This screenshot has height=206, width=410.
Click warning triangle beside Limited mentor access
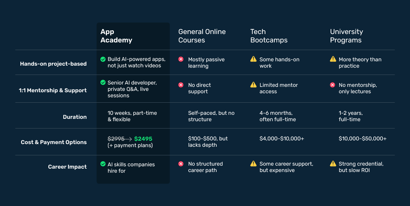pos(253,84)
